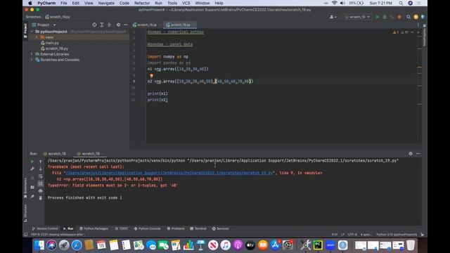Open the App Store in the Dock

tap(275, 245)
